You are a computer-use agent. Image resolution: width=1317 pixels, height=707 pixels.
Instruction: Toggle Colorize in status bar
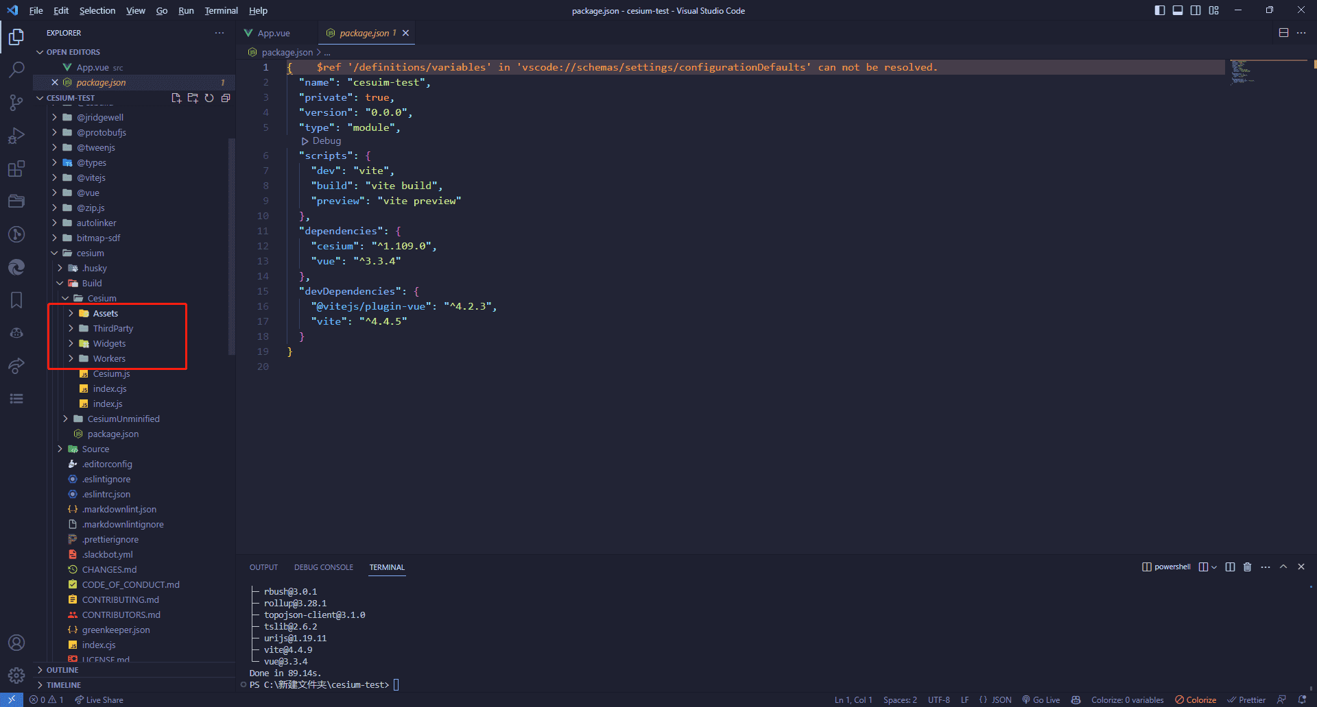[1196, 699]
